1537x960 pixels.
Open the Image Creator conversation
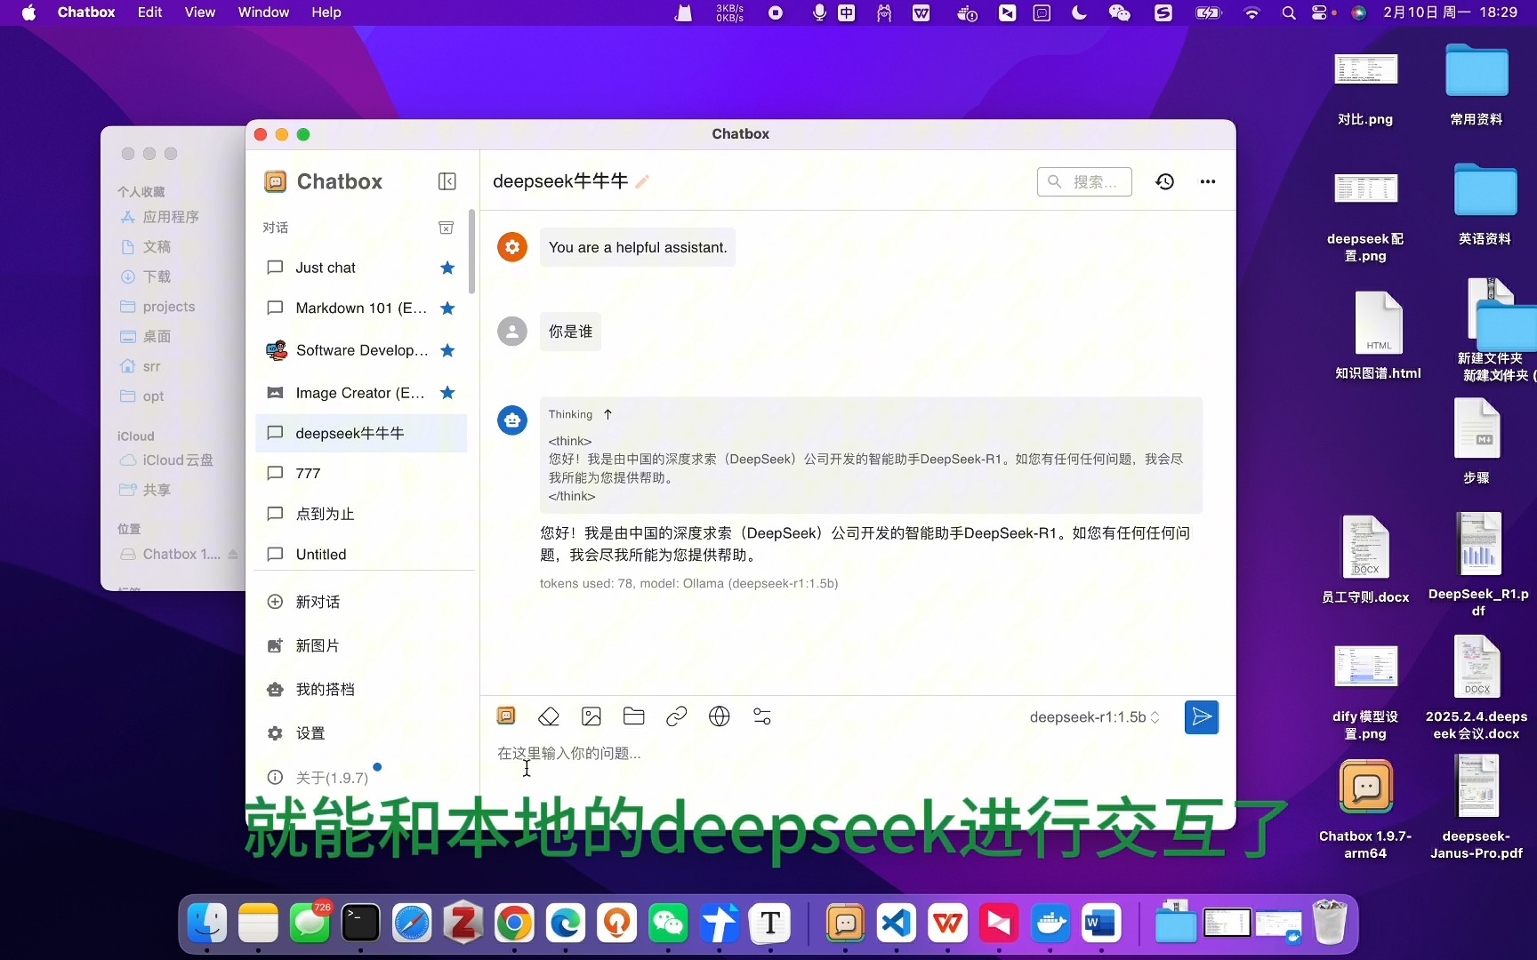(361, 393)
